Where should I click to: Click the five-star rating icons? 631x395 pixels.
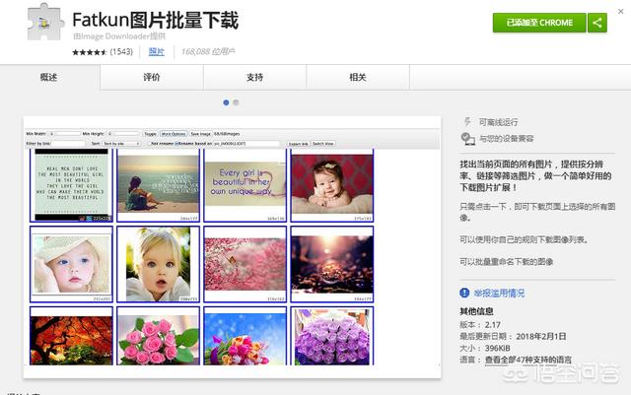click(x=90, y=52)
